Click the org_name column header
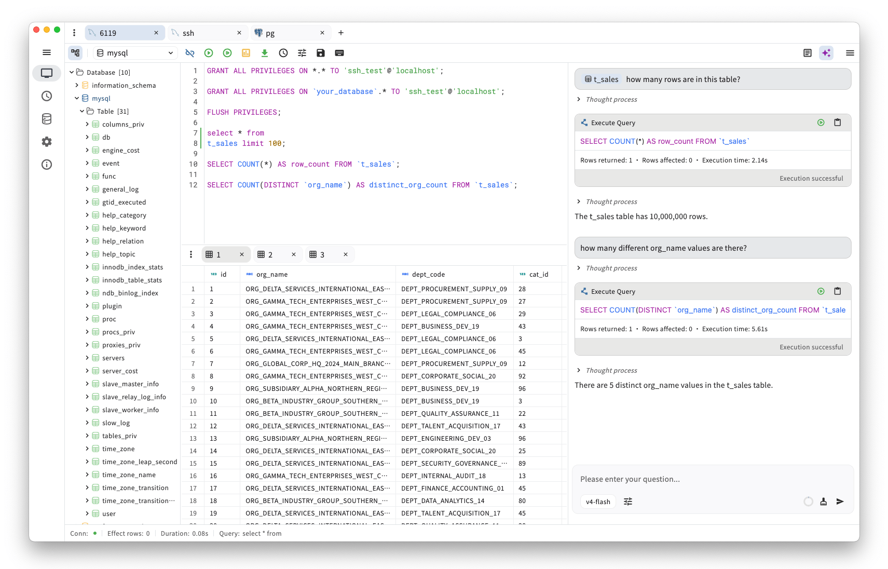The height and width of the screenshot is (569, 888). [318, 274]
